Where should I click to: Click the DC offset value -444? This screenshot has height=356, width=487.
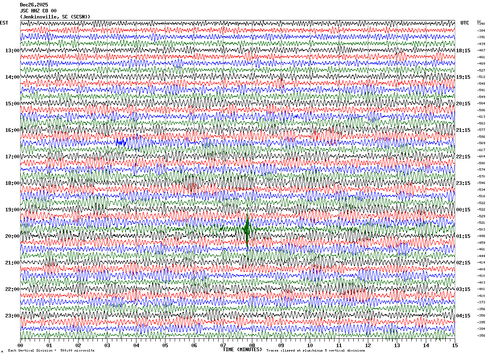[481, 256]
